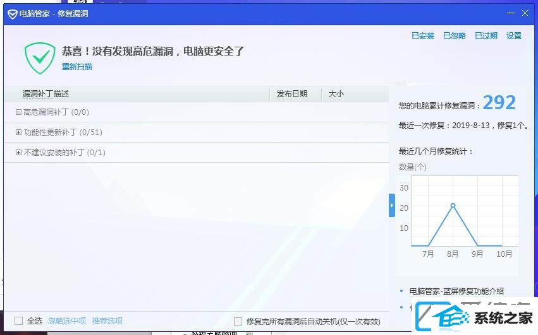Minimize the 电脑管家 window

[511, 13]
